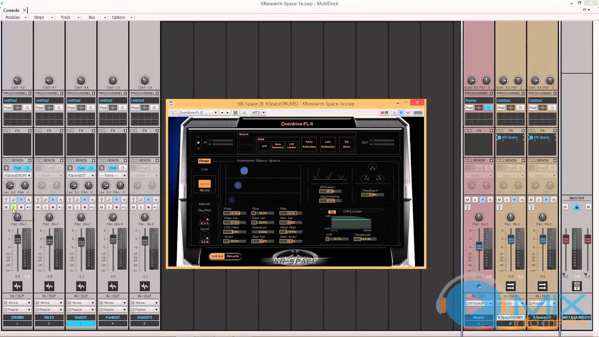The image size is (599, 337).
Task: Solo the DRUMS track
Action: 14,207
